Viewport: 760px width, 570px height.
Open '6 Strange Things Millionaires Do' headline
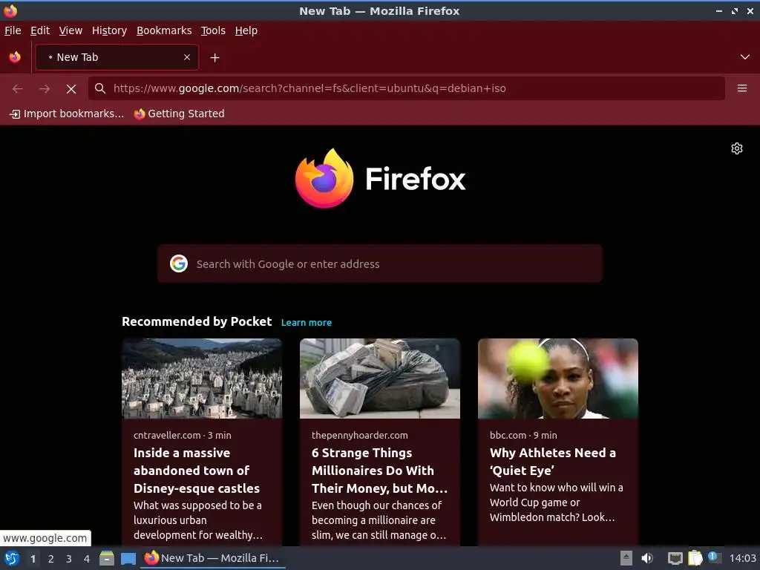pyautogui.click(x=379, y=471)
